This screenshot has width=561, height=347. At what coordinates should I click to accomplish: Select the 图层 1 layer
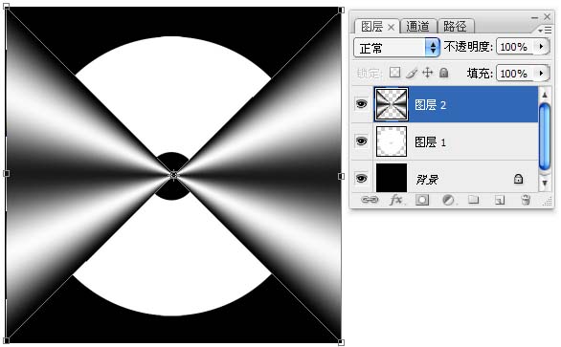point(455,141)
